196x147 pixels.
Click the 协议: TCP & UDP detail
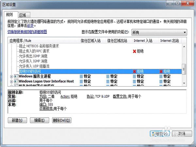[x=98, y=96]
